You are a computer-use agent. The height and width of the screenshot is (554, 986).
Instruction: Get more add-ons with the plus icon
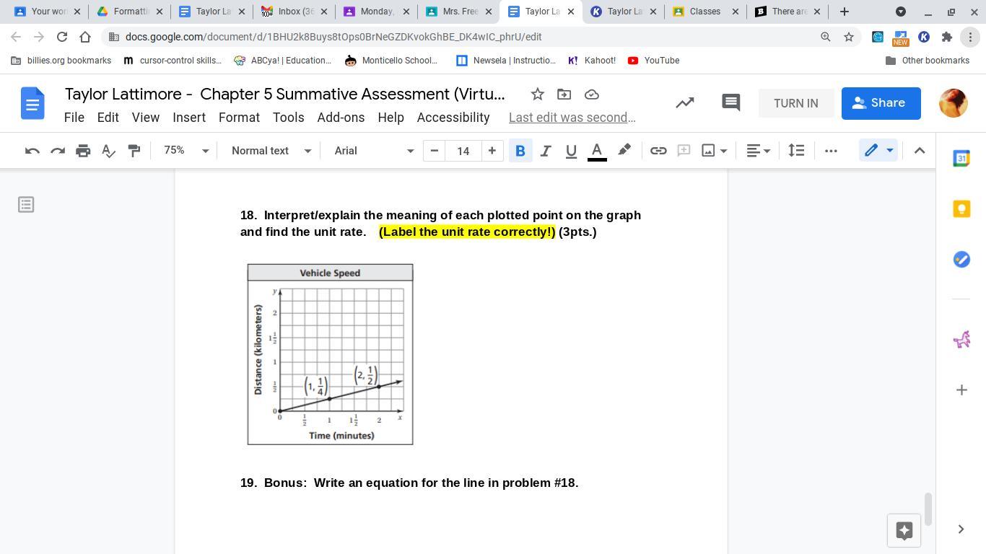click(x=961, y=390)
